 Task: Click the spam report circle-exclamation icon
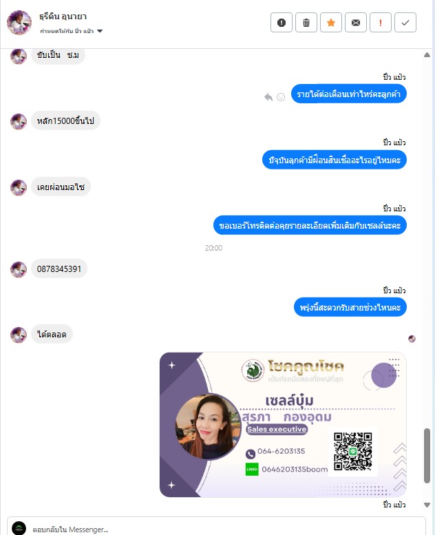pos(281,23)
